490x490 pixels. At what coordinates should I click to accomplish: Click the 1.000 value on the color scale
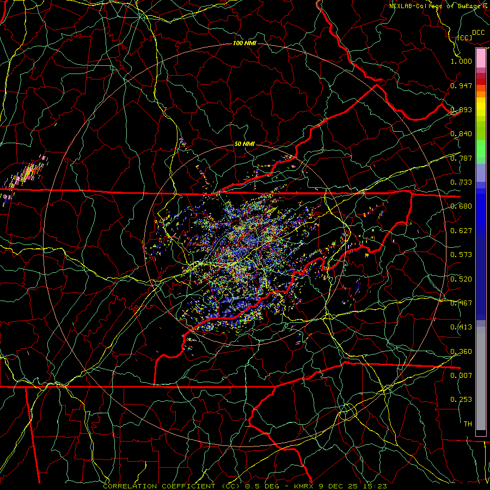461,61
